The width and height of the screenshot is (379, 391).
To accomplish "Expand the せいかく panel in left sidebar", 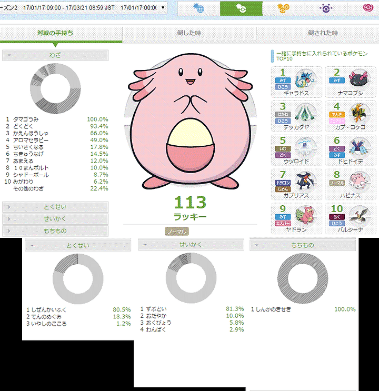I will [x=55, y=219].
